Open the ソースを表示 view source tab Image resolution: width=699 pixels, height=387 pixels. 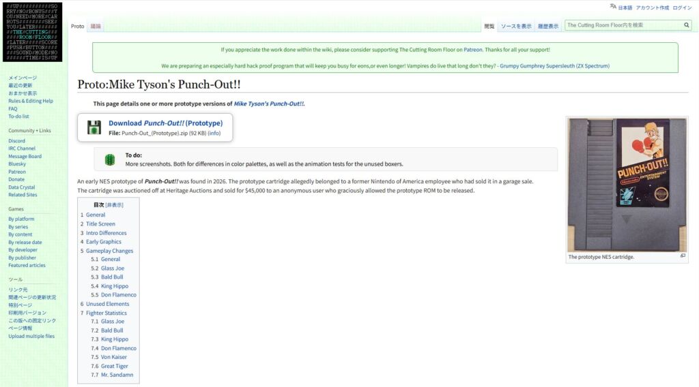[515, 26]
